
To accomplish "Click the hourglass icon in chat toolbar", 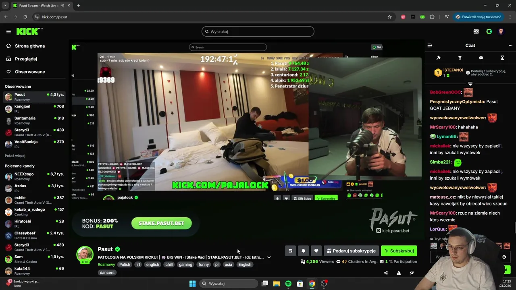I will [x=502, y=58].
